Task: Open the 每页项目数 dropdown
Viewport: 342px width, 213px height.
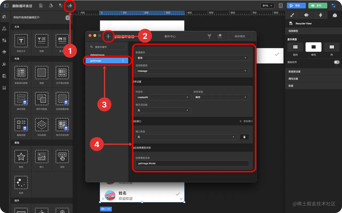Action: (163, 110)
